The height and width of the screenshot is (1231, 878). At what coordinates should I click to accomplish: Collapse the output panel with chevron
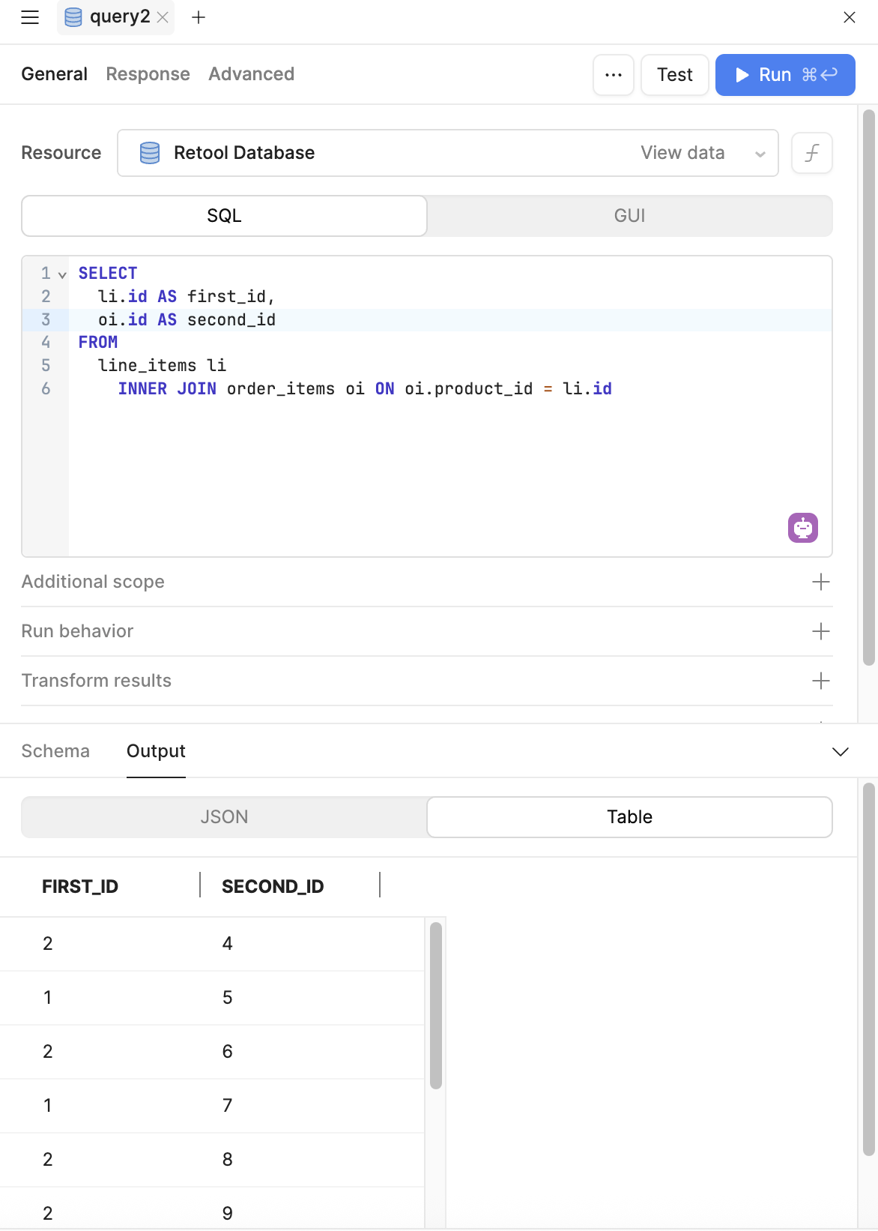point(840,752)
